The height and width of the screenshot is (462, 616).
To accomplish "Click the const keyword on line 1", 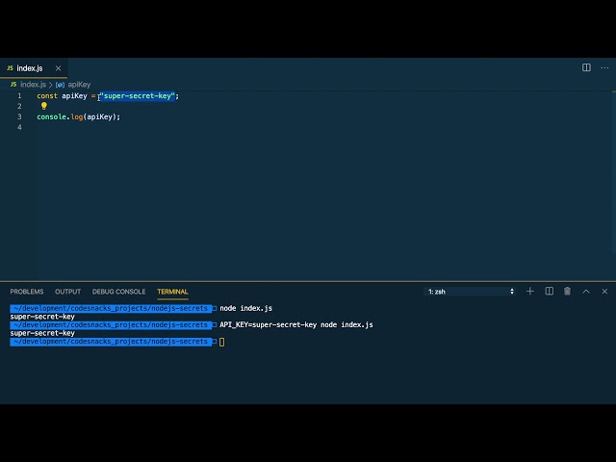I will [x=47, y=96].
